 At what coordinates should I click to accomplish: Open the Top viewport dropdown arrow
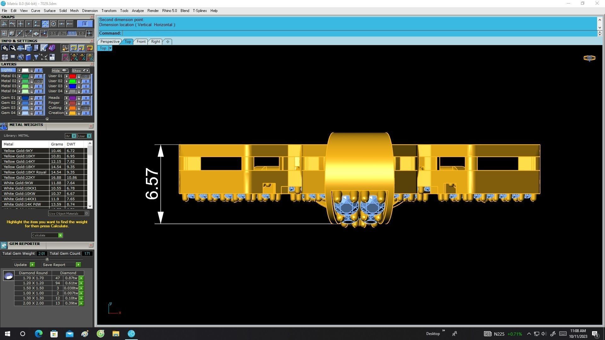[x=110, y=48]
